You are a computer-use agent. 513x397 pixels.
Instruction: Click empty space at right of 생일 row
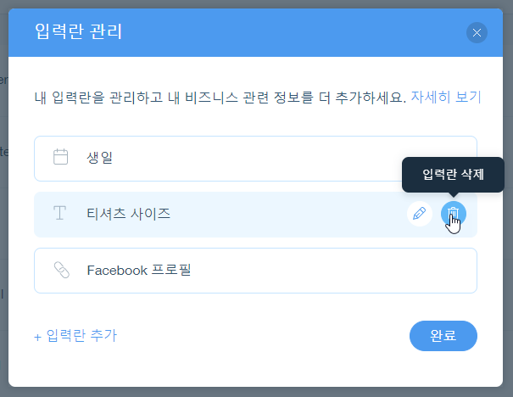(x=339, y=158)
